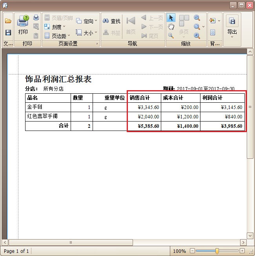This screenshot has width=255, height=256.
Task: Click the zoom out magnifier icon
Action: 197,18
